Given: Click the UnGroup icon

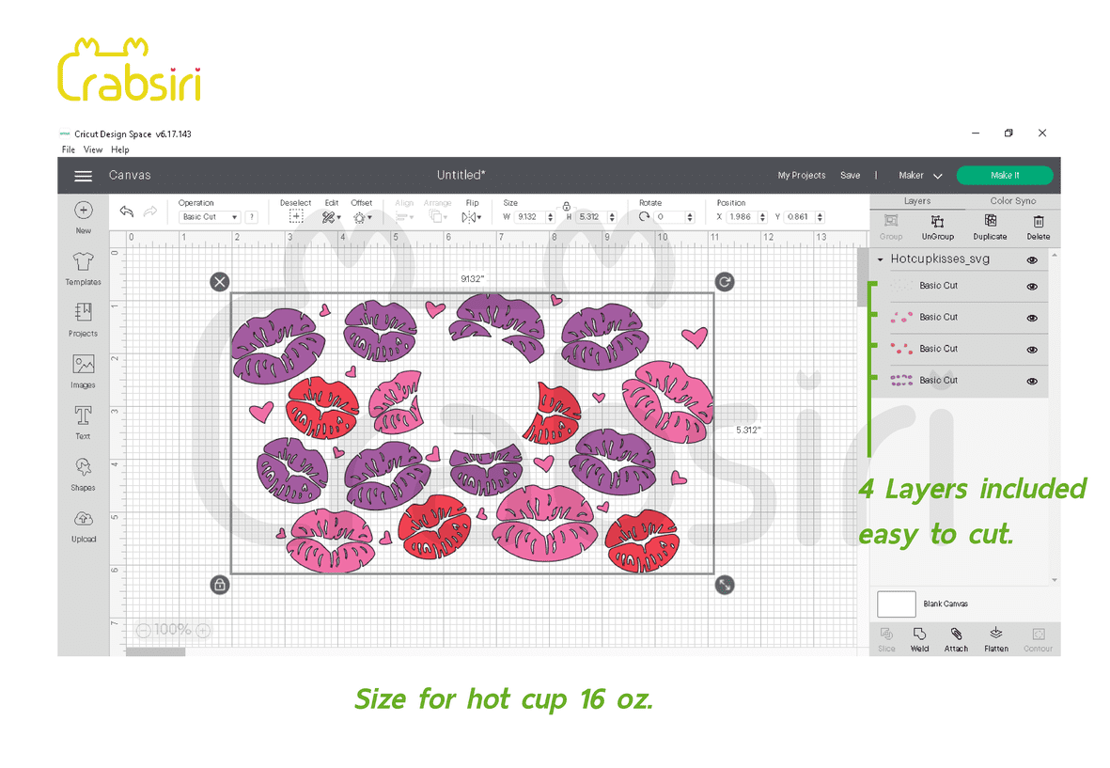Looking at the screenshot, I should point(937,224).
